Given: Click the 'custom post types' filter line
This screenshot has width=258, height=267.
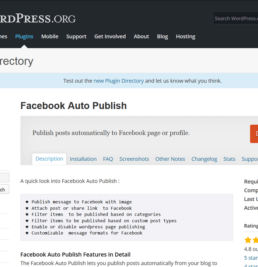Looking at the screenshot, I should [x=101, y=221].
